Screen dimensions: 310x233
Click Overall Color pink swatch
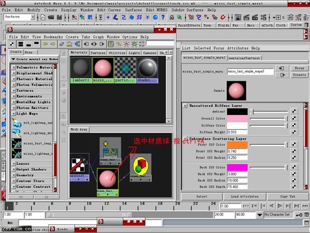(237, 119)
